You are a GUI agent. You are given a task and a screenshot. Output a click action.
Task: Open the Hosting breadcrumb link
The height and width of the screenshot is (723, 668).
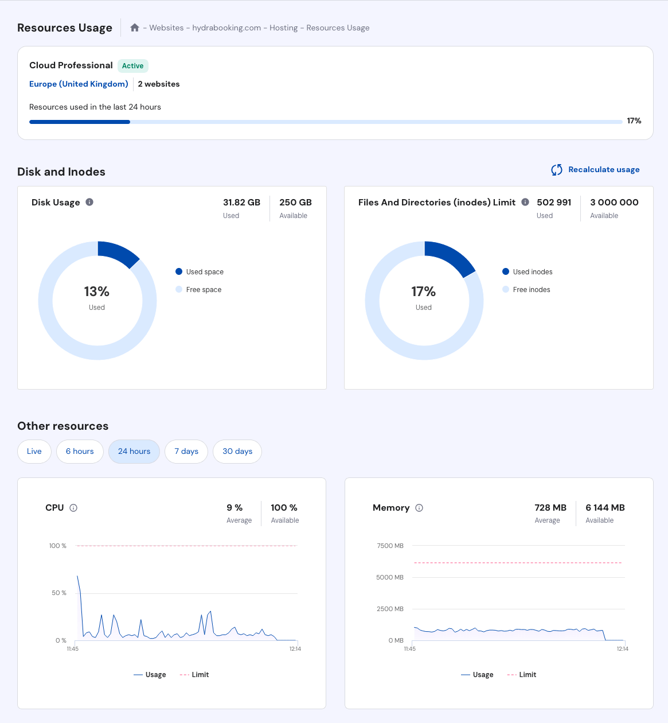(x=284, y=28)
